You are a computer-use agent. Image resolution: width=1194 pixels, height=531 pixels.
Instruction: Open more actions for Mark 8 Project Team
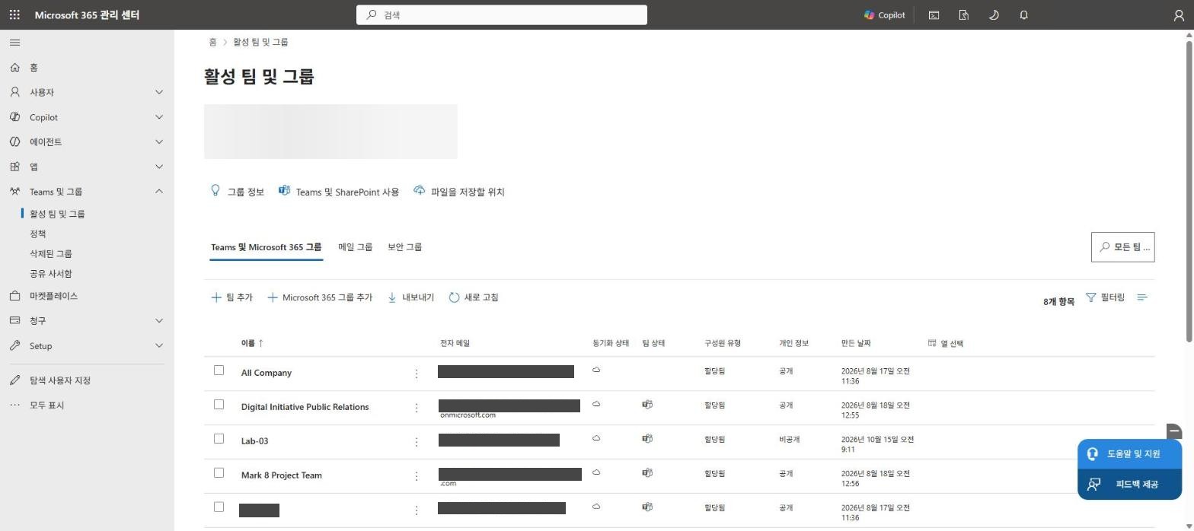[417, 476]
